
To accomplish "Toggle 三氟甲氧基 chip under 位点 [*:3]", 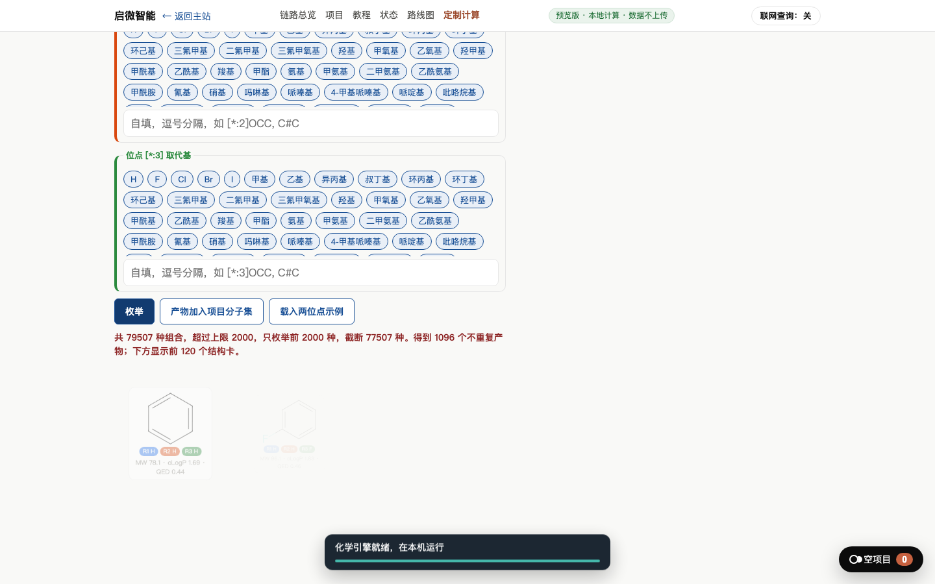I will (x=299, y=200).
